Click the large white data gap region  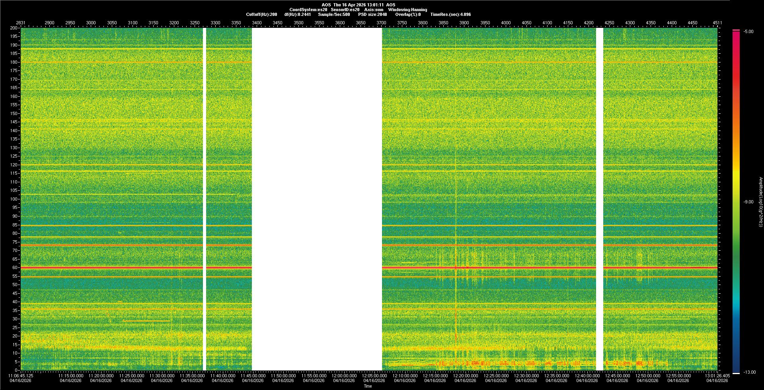317,199
